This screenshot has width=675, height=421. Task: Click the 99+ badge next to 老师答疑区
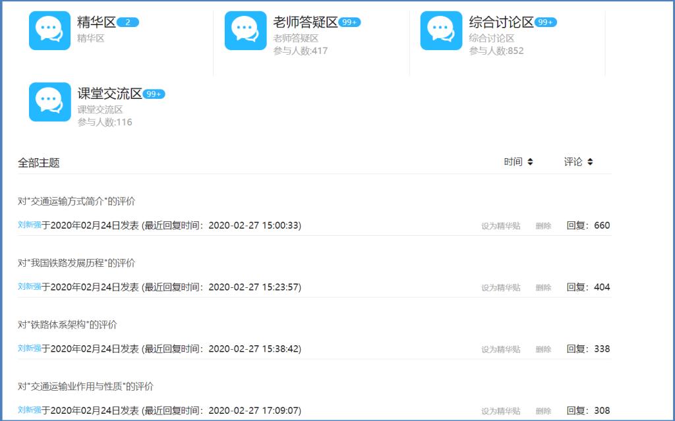click(x=349, y=22)
